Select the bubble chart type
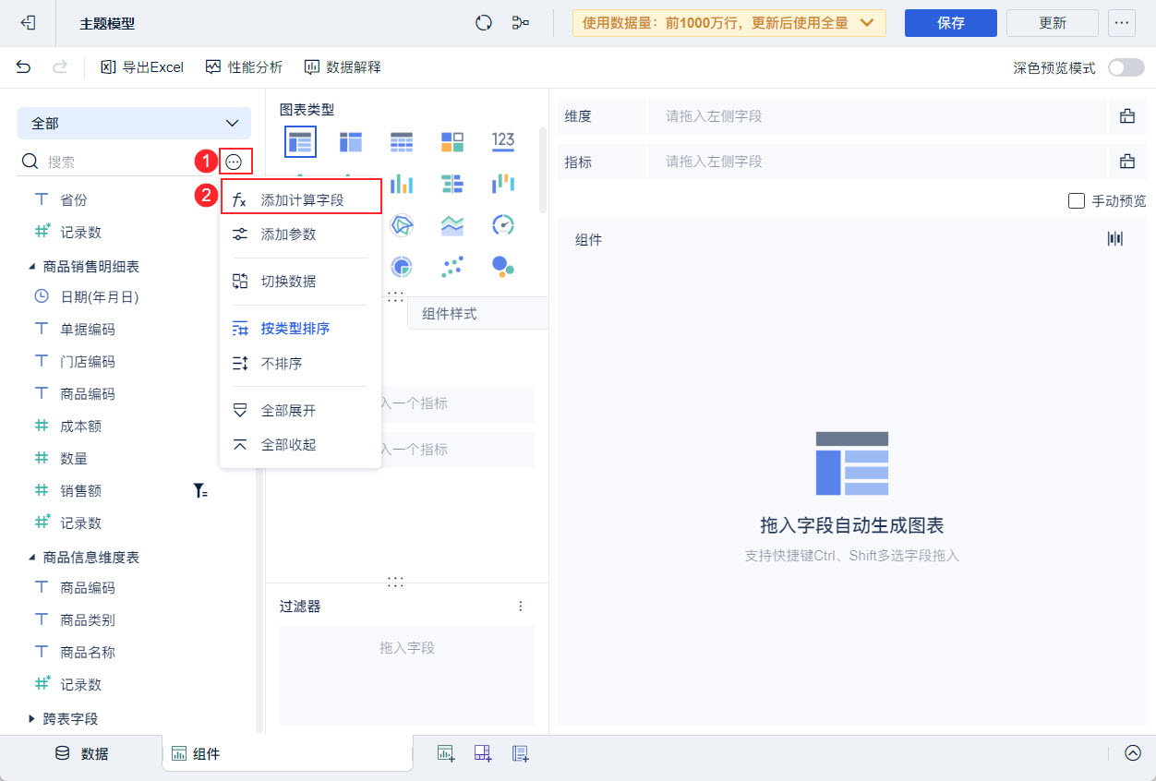Viewport: 1156px width, 781px height. click(x=503, y=267)
